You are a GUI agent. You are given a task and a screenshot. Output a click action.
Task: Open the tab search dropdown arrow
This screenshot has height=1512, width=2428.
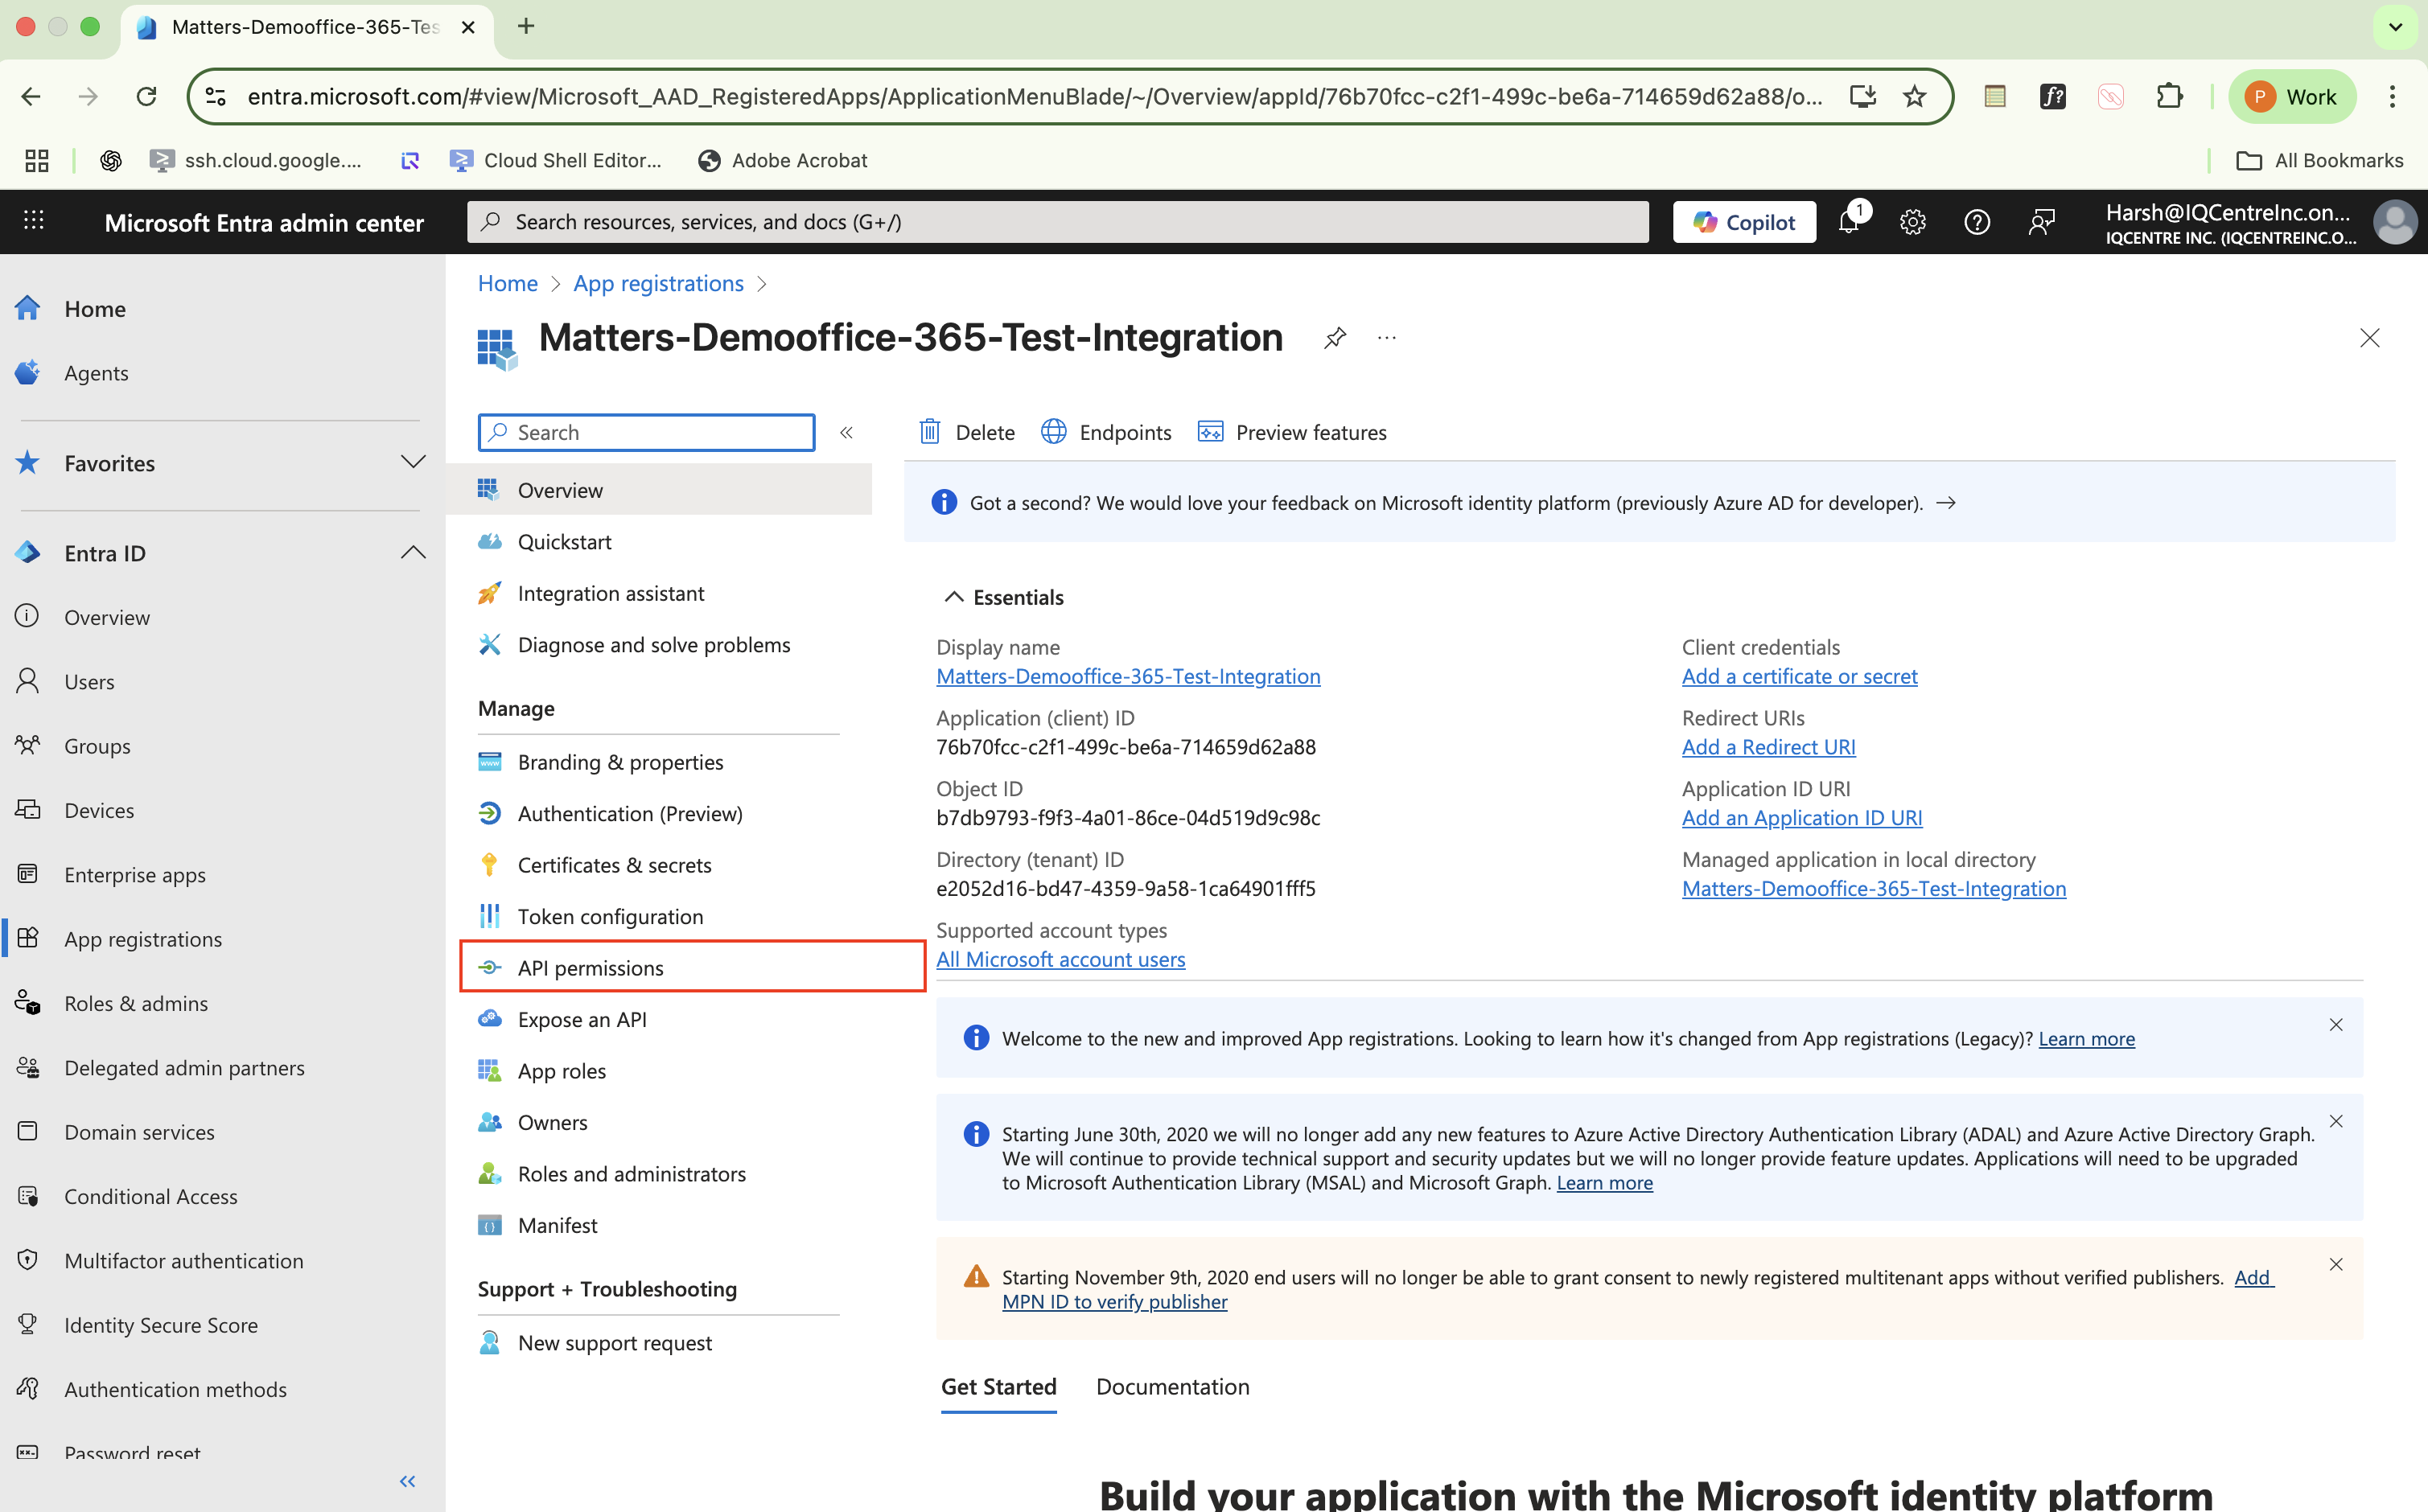2395,27
